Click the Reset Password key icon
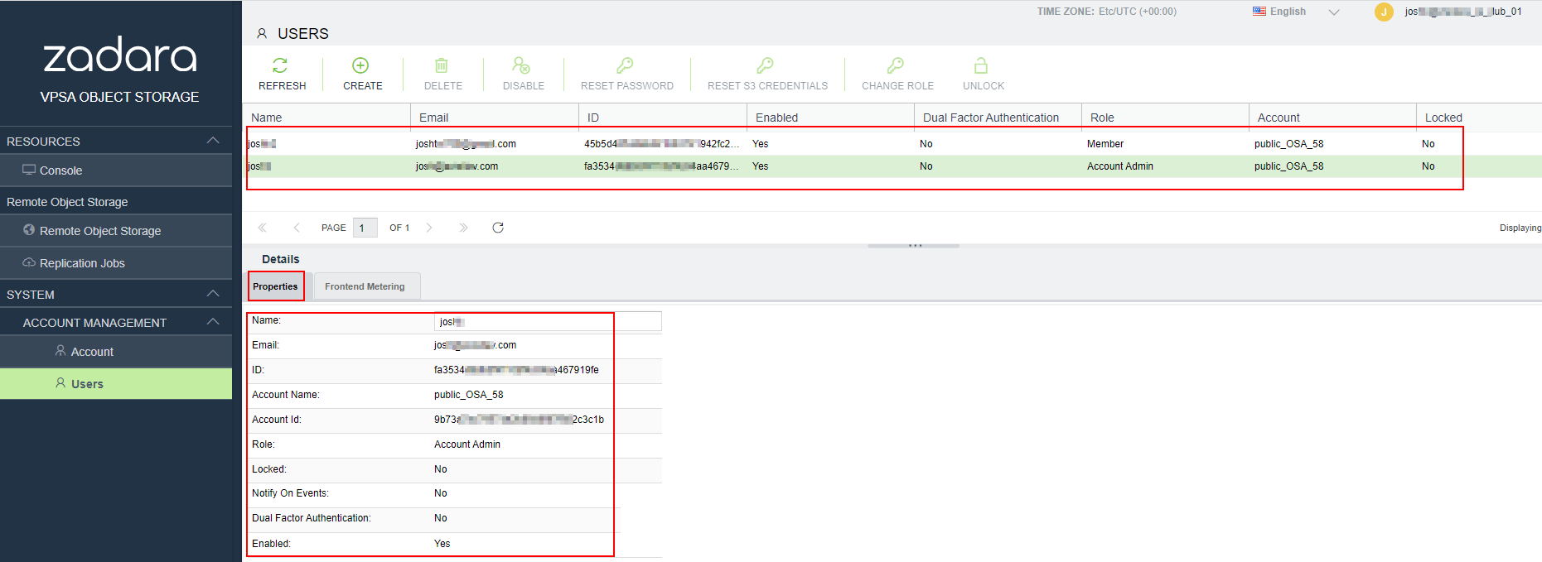The width and height of the screenshot is (1542, 562). (x=625, y=65)
